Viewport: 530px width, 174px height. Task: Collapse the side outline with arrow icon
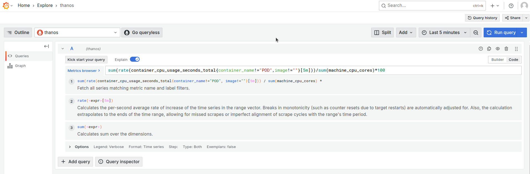[x=46, y=46]
